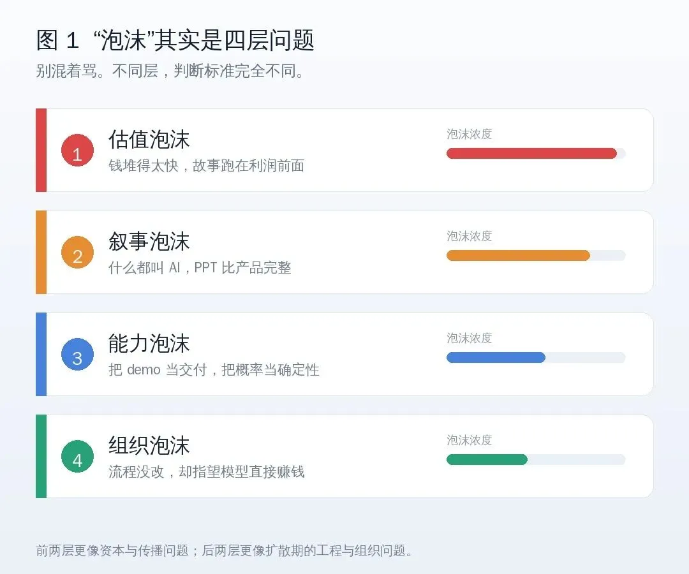
Task: Select the 能力泡沫 heading
Action: [149, 343]
